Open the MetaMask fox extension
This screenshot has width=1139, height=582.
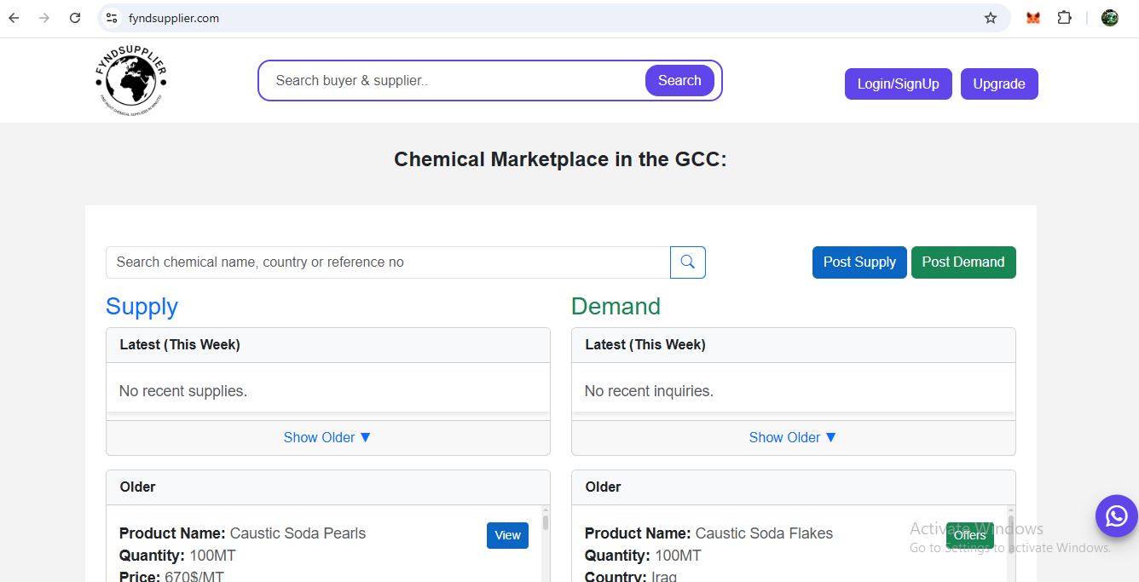click(x=1033, y=18)
